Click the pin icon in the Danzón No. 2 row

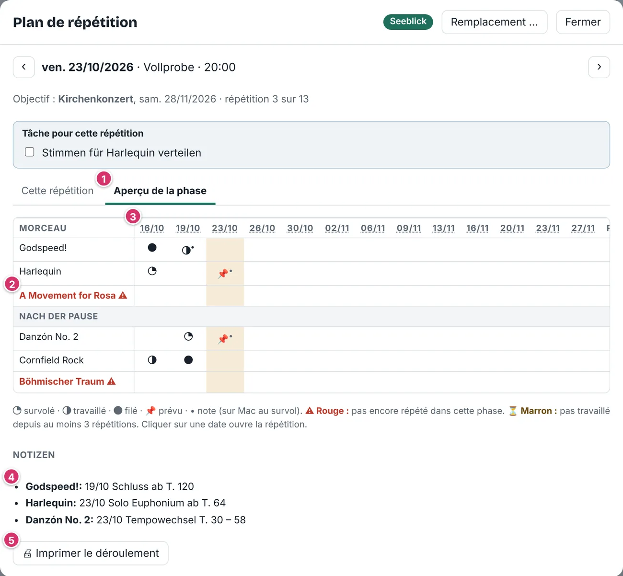click(223, 339)
